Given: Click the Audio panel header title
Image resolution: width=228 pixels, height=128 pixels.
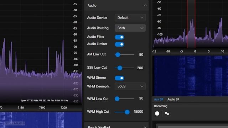Looking at the screenshot, I should coord(92,6).
